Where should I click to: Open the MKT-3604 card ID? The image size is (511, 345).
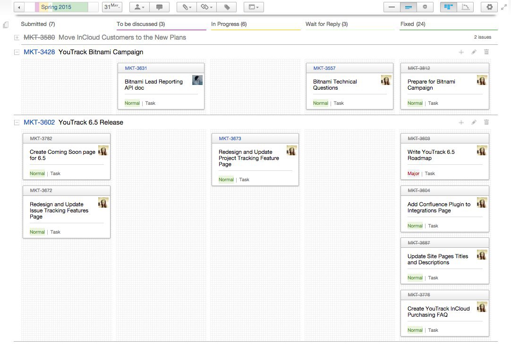419,191
